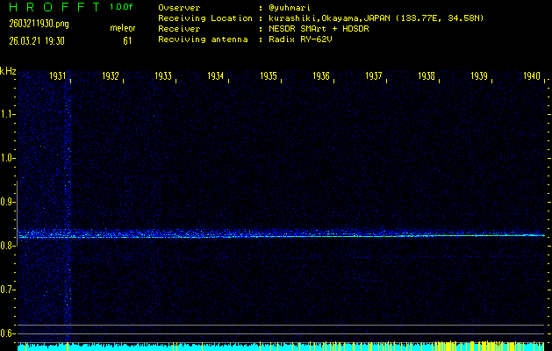Screen dimensions: 552x351
Task: Select the 1.0 kHz axis label
Action: (x=8, y=158)
